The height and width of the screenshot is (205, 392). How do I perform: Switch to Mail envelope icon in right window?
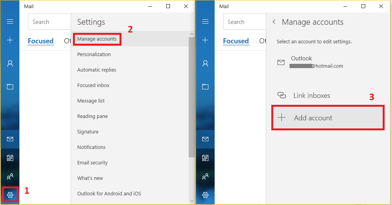pyautogui.click(x=205, y=139)
